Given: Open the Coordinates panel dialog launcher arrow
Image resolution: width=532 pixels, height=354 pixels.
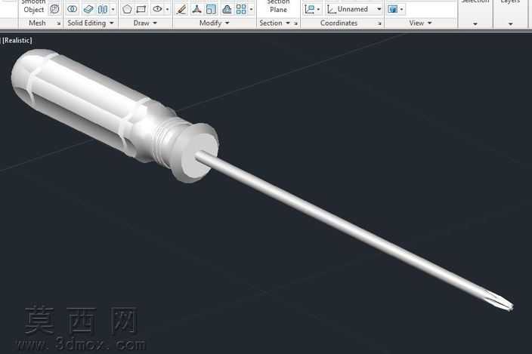Looking at the screenshot, I should [x=379, y=23].
